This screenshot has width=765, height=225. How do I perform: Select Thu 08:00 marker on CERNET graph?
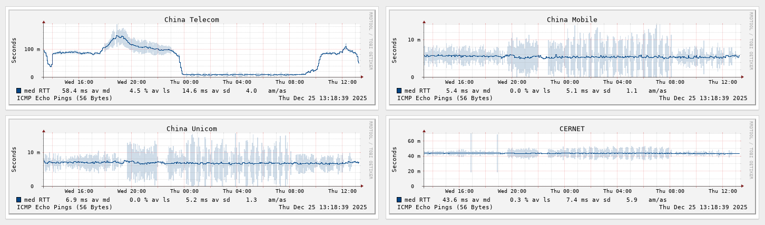point(670,191)
